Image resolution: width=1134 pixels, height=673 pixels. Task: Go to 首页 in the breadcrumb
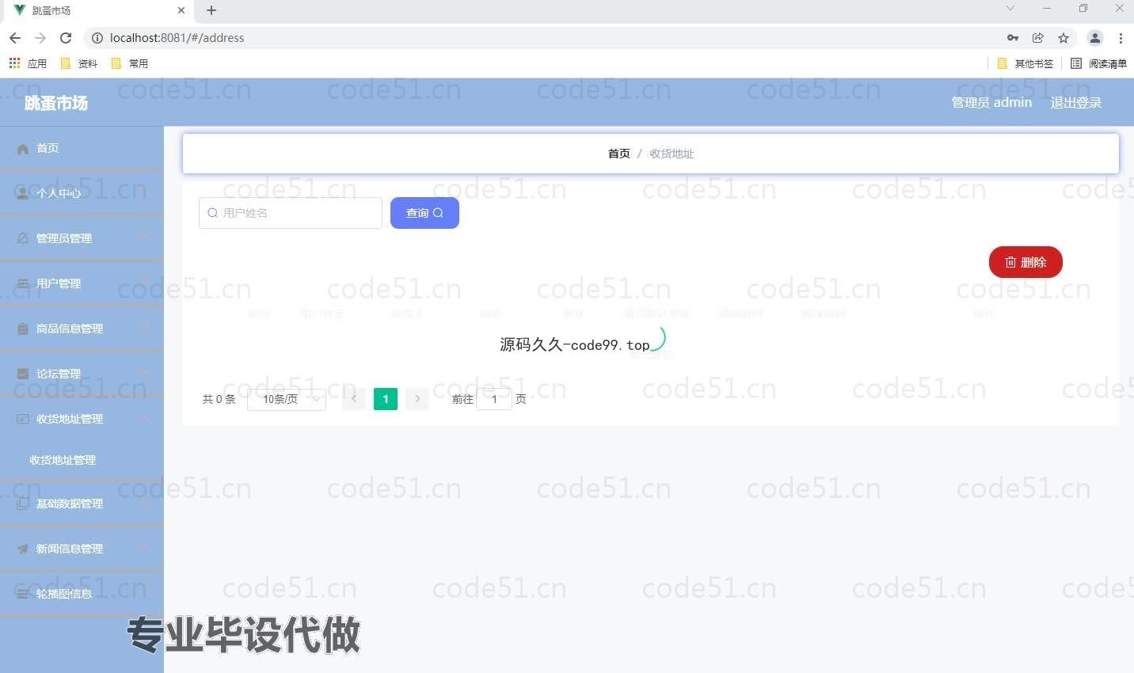point(619,154)
